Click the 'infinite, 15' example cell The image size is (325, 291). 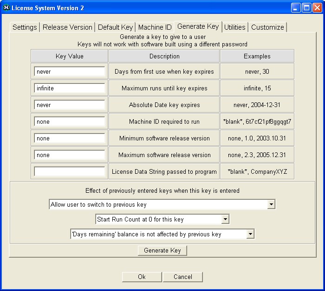tap(257, 89)
